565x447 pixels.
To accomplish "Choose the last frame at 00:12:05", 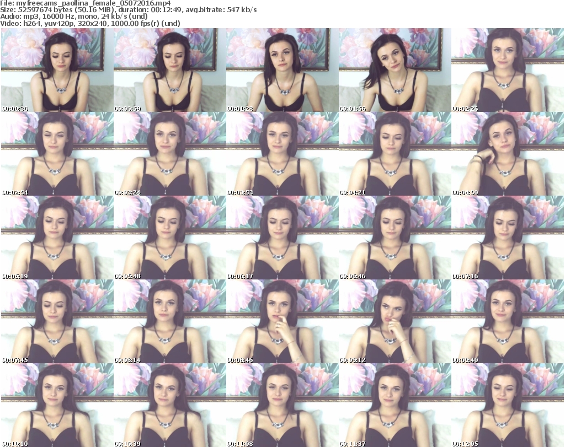I will pyautogui.click(x=508, y=405).
